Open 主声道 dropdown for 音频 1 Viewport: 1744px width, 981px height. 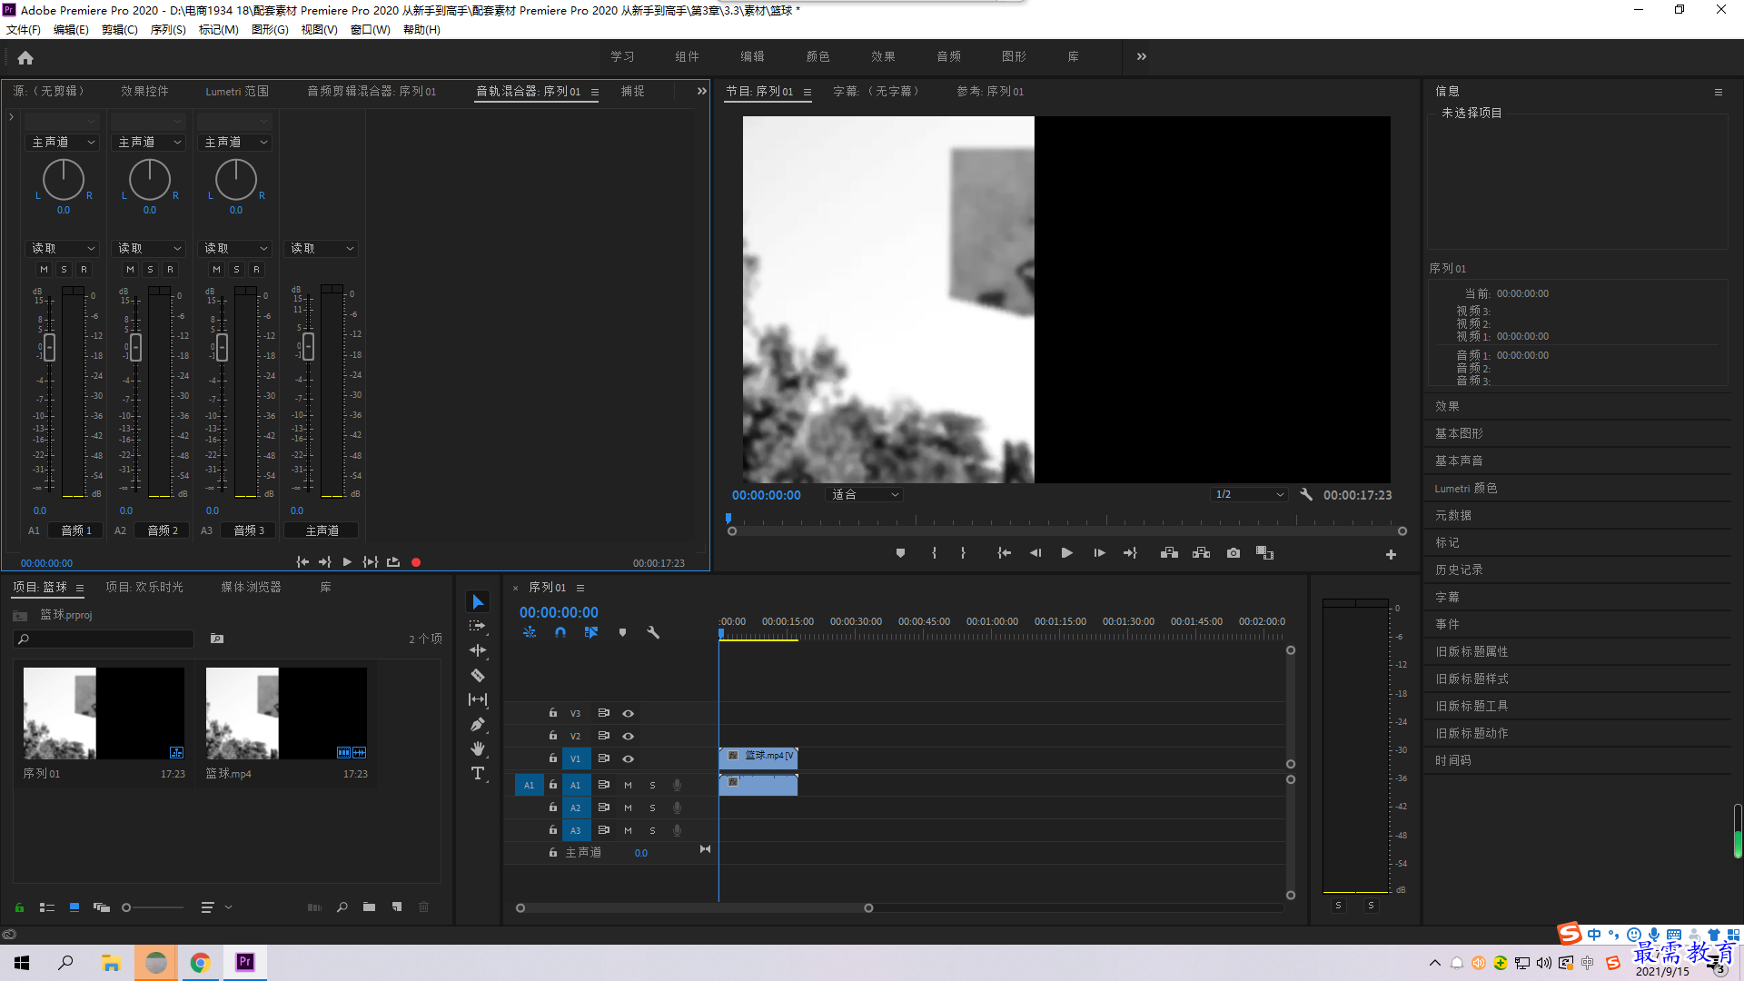(63, 143)
